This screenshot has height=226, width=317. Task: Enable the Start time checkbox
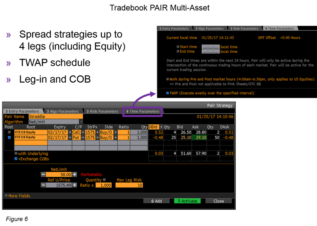(178, 47)
